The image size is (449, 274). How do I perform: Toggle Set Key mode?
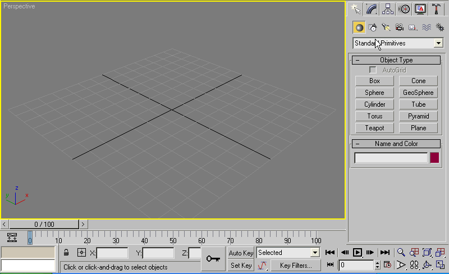(x=241, y=266)
